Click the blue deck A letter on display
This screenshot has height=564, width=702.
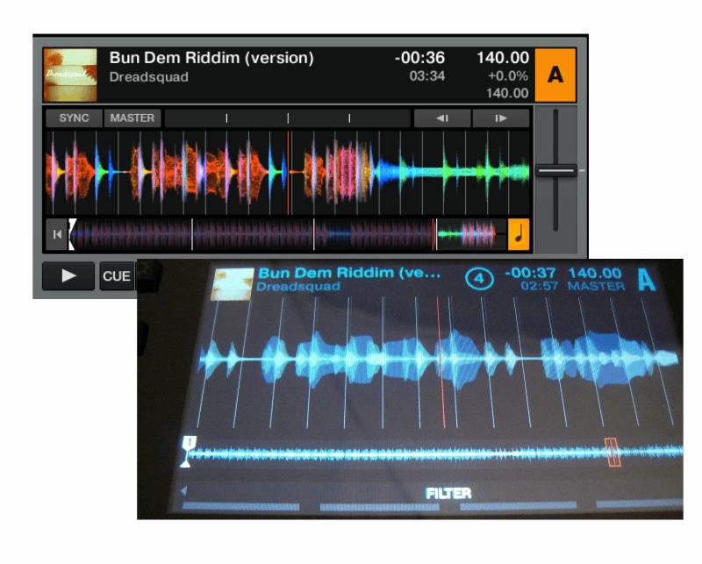click(x=647, y=281)
